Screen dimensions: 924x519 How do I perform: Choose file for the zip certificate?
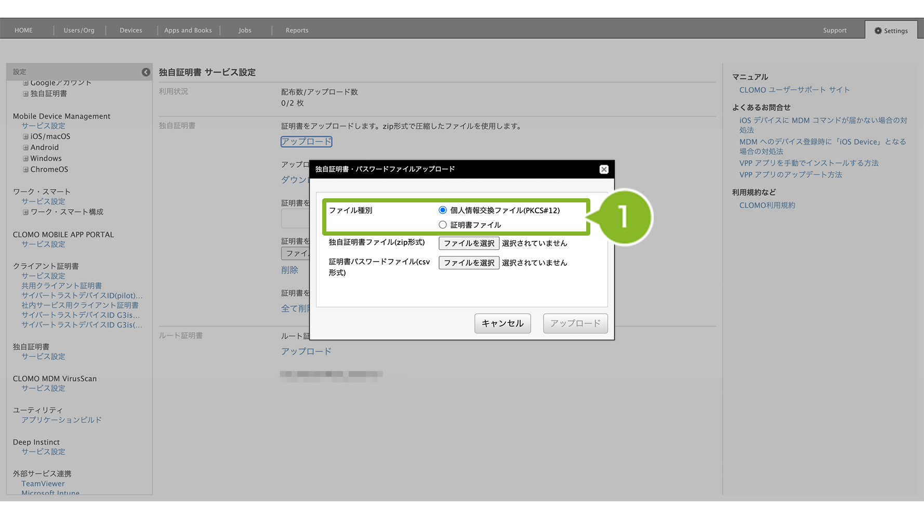click(469, 243)
